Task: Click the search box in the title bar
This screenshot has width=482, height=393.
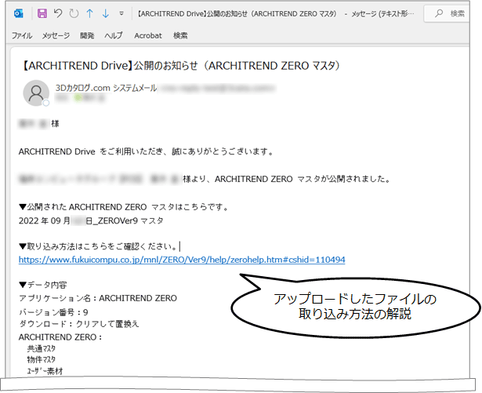Action: click(x=447, y=13)
